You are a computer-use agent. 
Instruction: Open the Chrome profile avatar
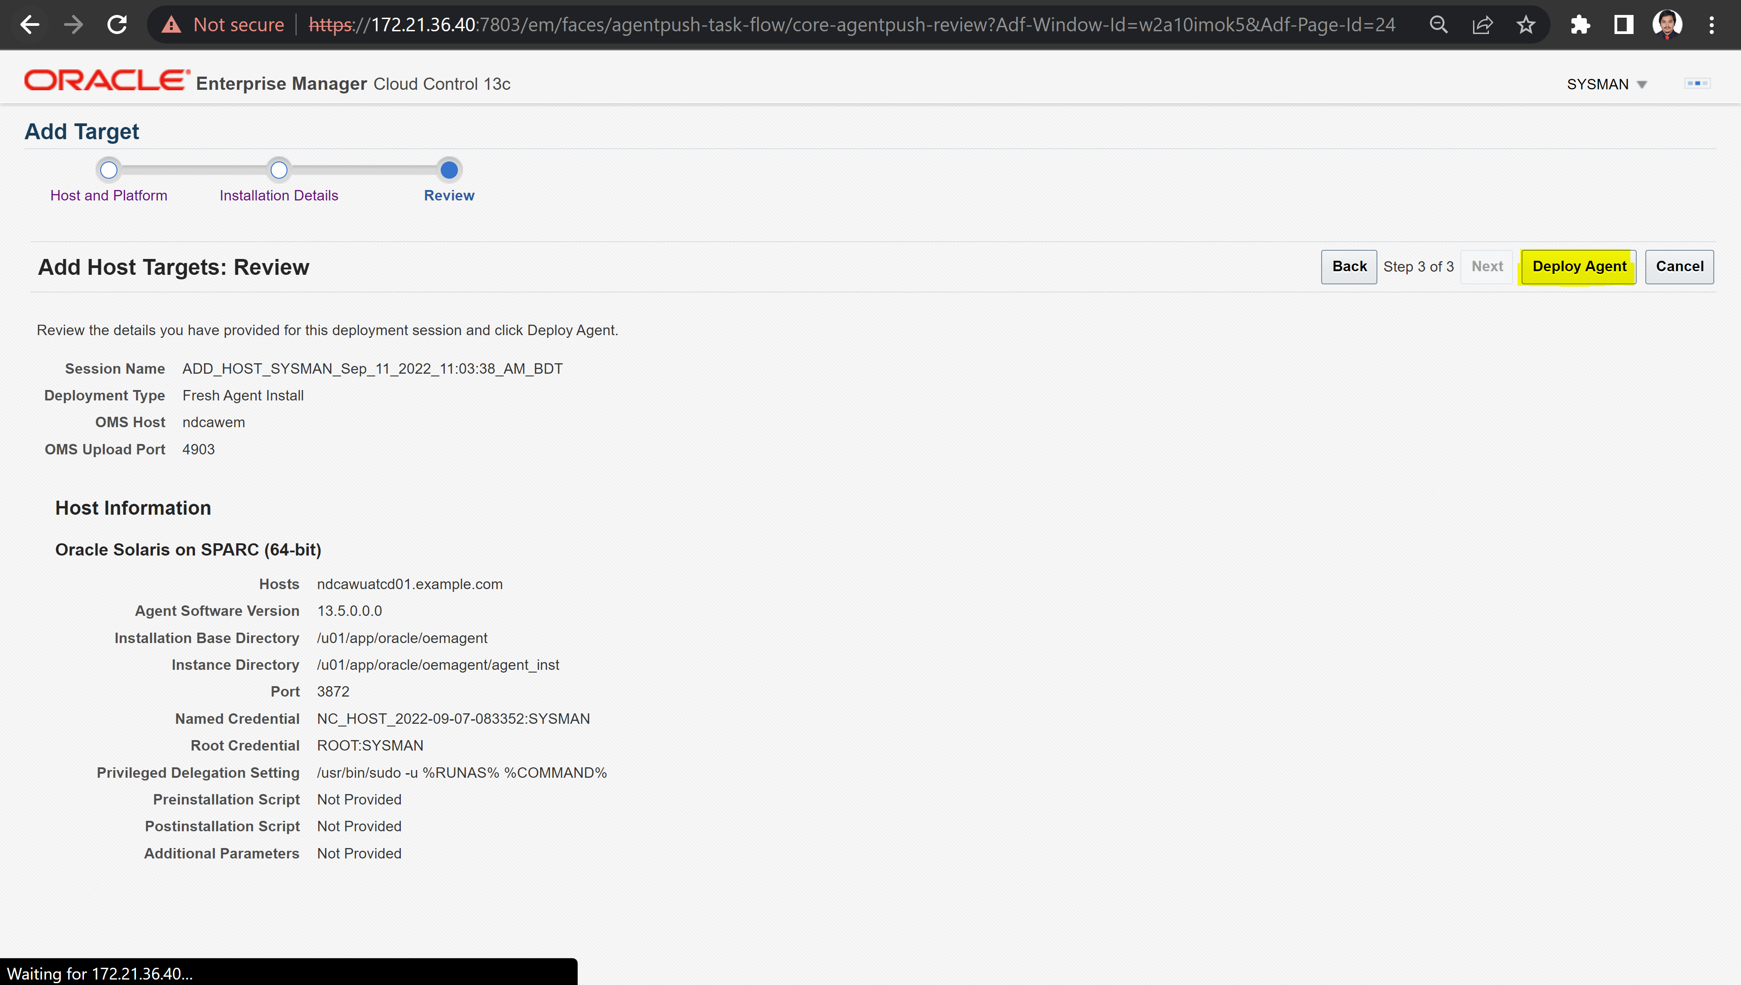coord(1667,25)
